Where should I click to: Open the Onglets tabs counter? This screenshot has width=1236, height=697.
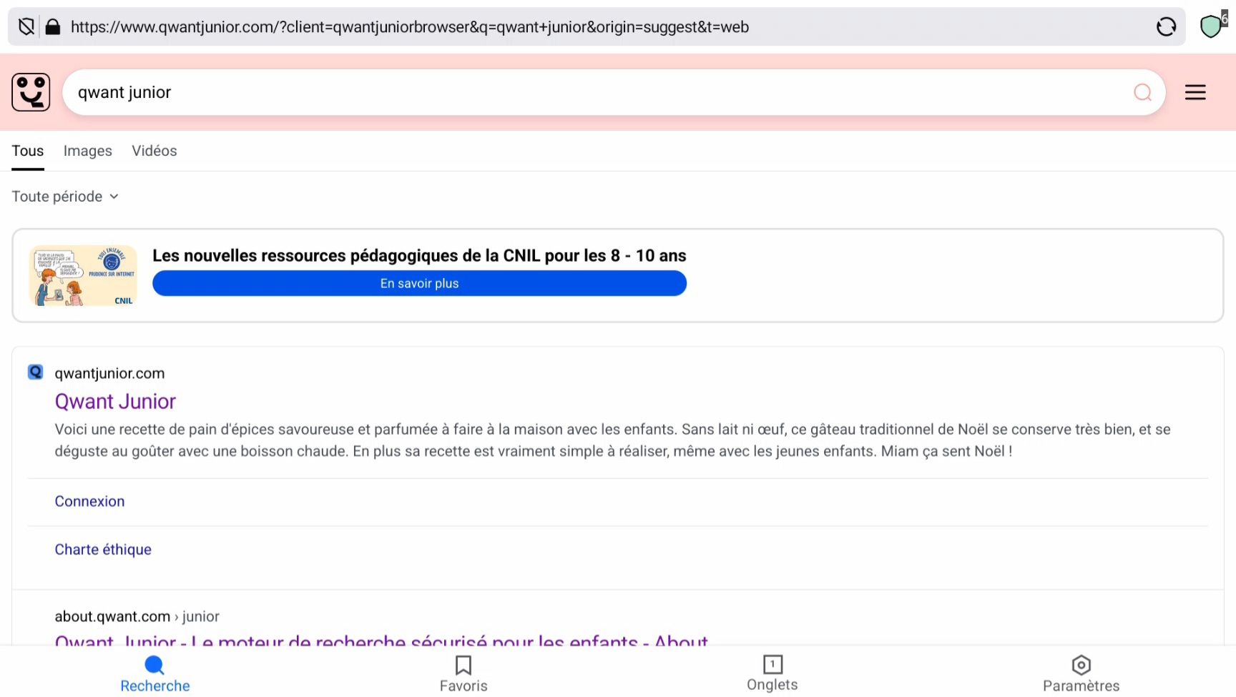tap(772, 673)
